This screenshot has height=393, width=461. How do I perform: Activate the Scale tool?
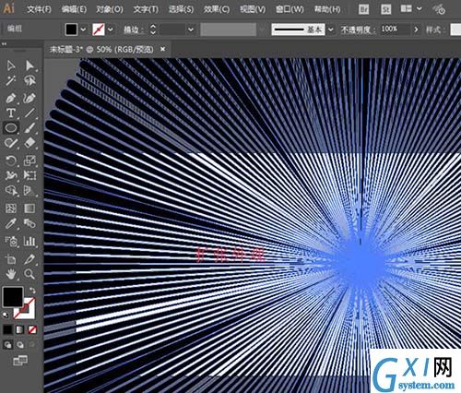point(30,161)
